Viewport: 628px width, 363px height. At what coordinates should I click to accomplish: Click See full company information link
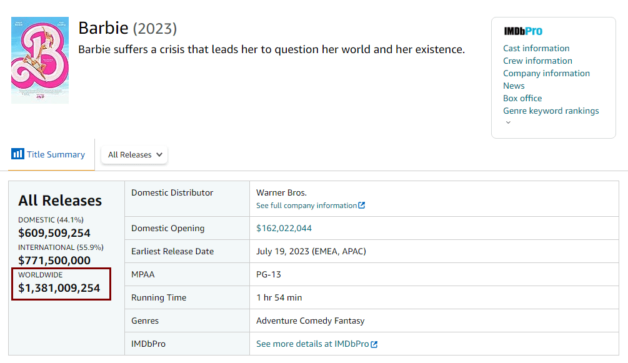pyautogui.click(x=306, y=206)
